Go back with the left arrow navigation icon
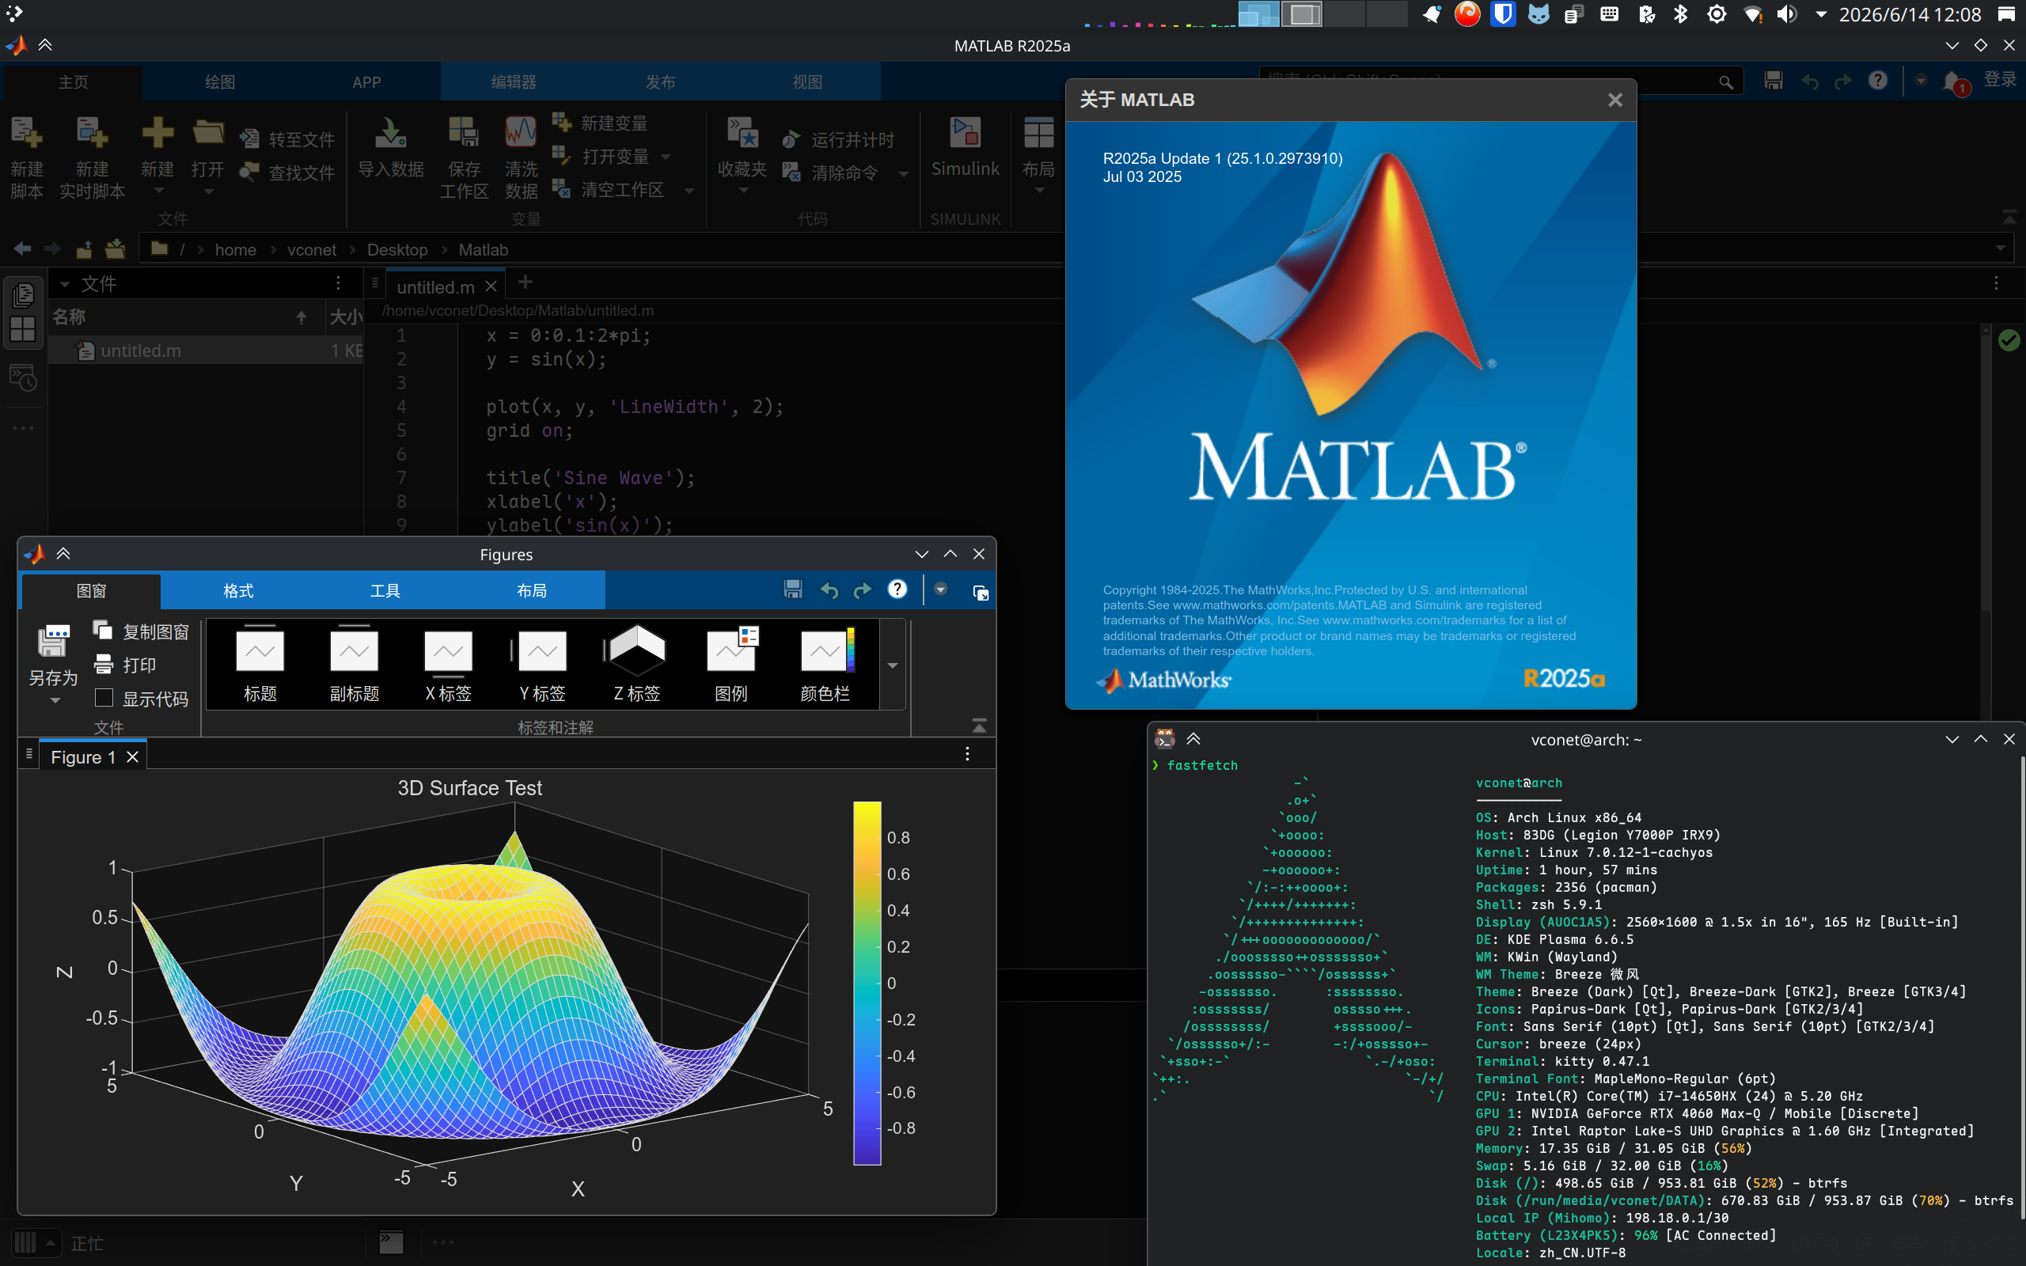 point(24,248)
